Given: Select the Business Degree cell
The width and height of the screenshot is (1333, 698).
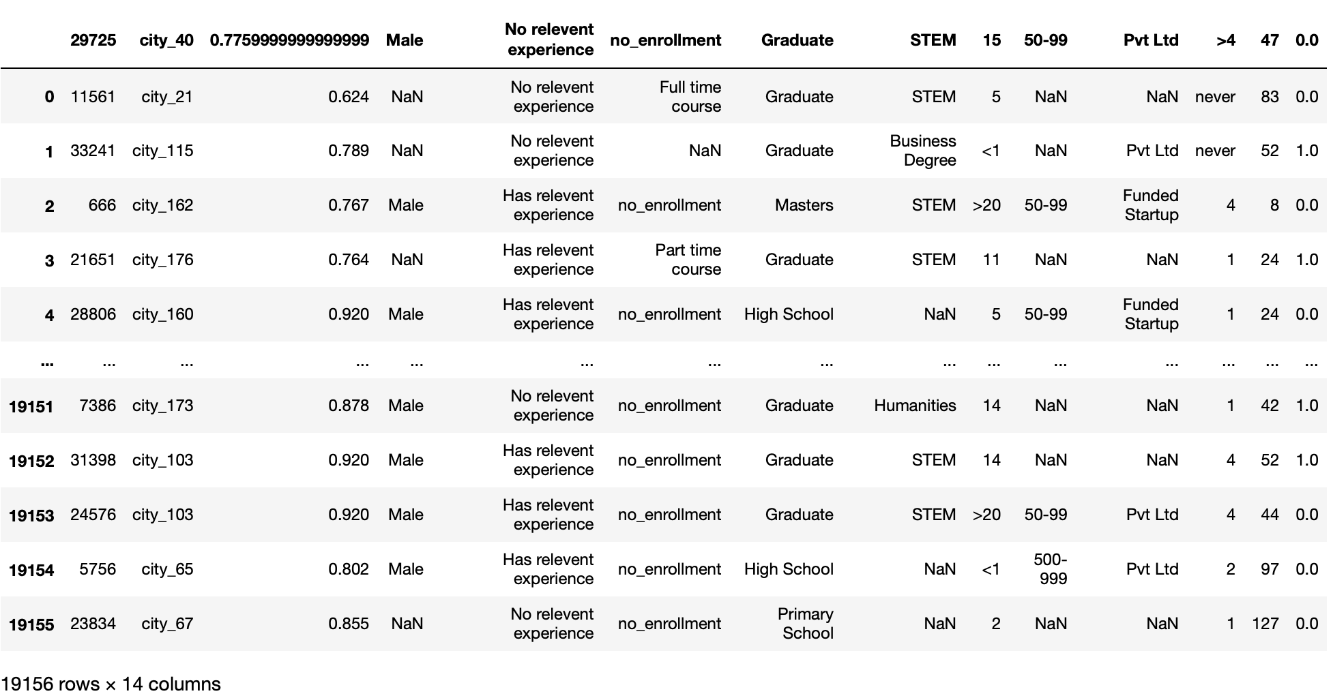Looking at the screenshot, I should pyautogui.click(x=922, y=151).
